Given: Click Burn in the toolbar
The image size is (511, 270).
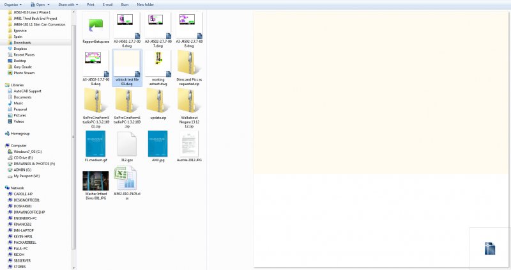Looking at the screenshot, I should coord(125,4).
